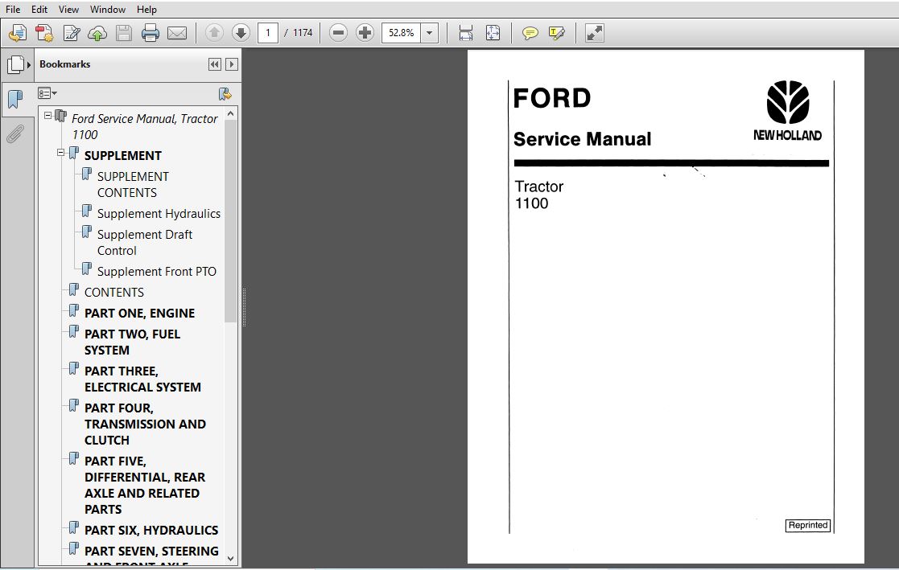This screenshot has width=899, height=570.
Task: Click the Edit/Sign document icon
Action: point(71,33)
